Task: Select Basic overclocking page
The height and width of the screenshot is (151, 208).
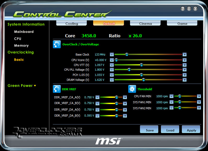Action: point(19,60)
